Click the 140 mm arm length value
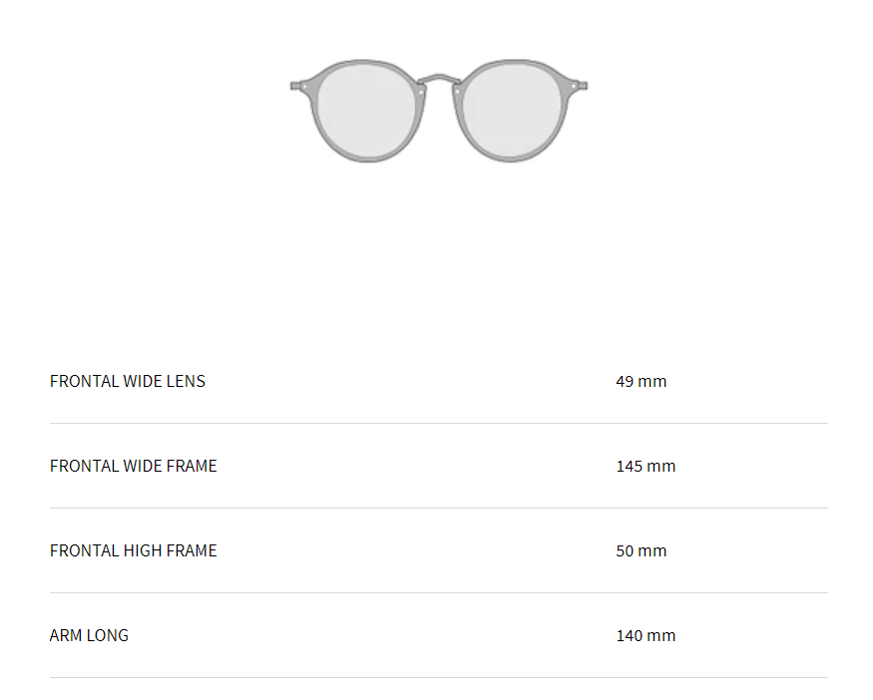The width and height of the screenshot is (873, 700). tap(646, 635)
